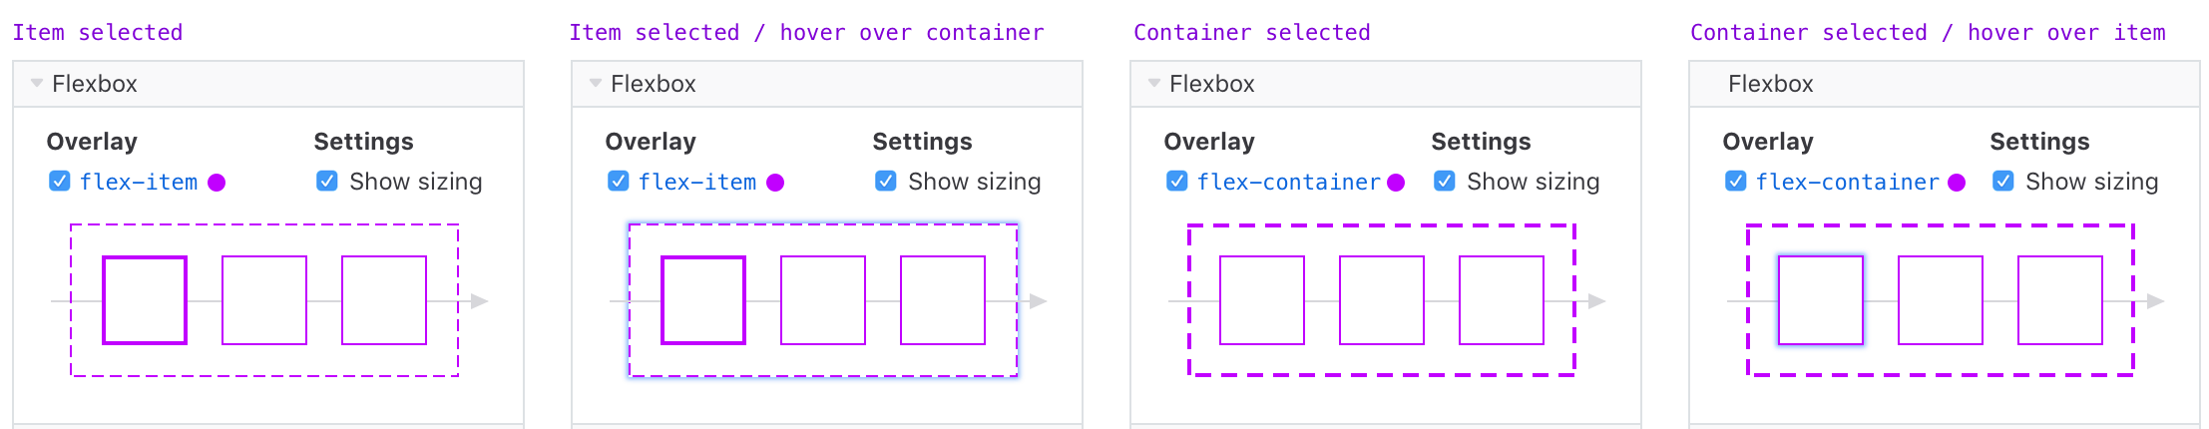Click main axis arrow in first diagram

479,300
